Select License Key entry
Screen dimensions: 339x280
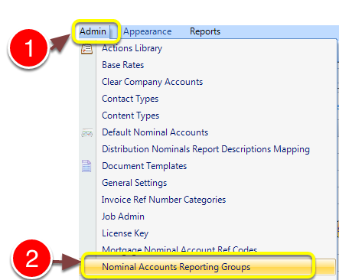tap(125, 233)
